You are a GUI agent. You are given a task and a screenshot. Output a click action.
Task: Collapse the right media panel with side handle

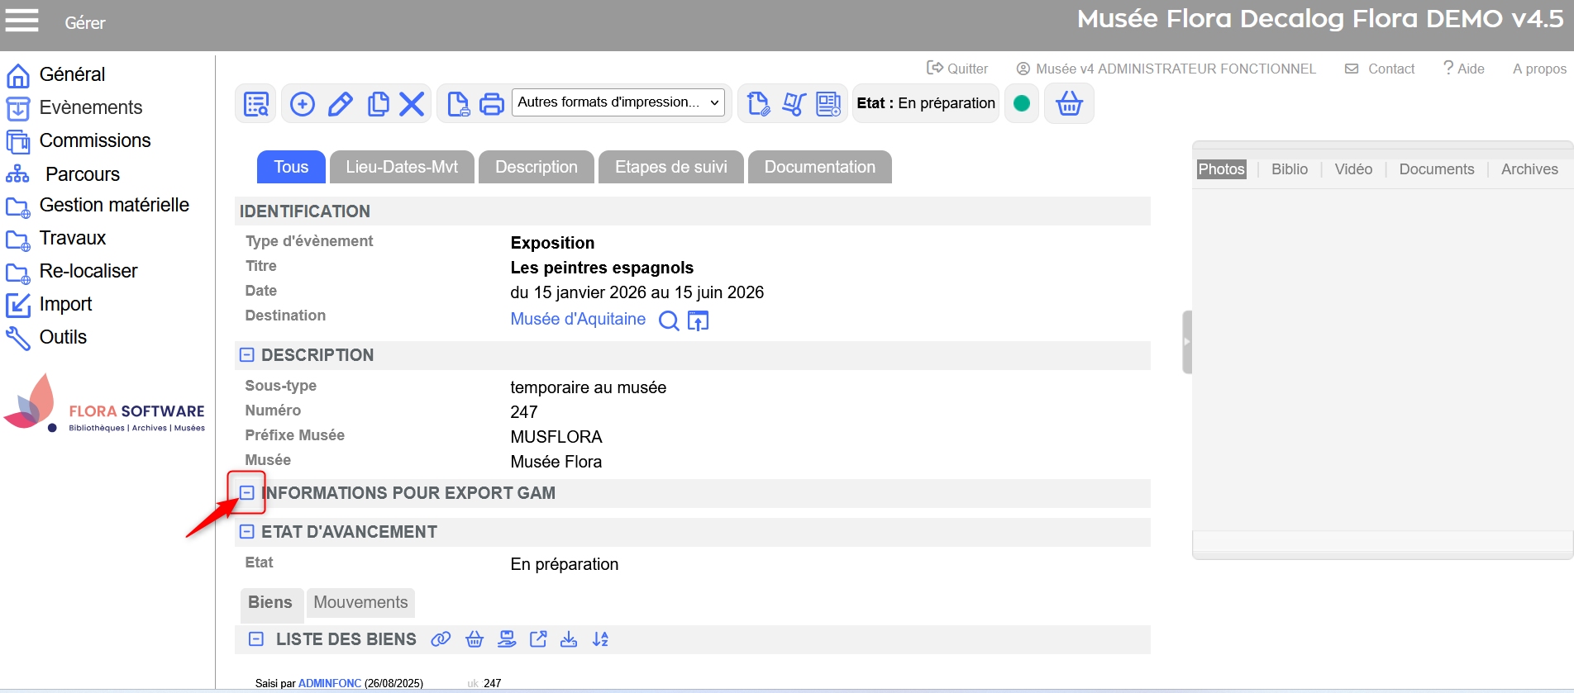click(x=1187, y=342)
